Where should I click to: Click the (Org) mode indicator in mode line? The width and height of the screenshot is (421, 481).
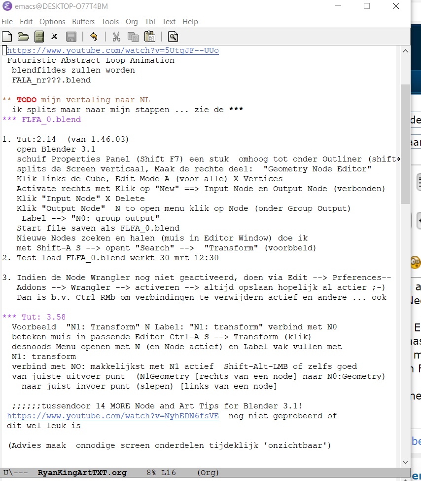pyautogui.click(x=208, y=473)
